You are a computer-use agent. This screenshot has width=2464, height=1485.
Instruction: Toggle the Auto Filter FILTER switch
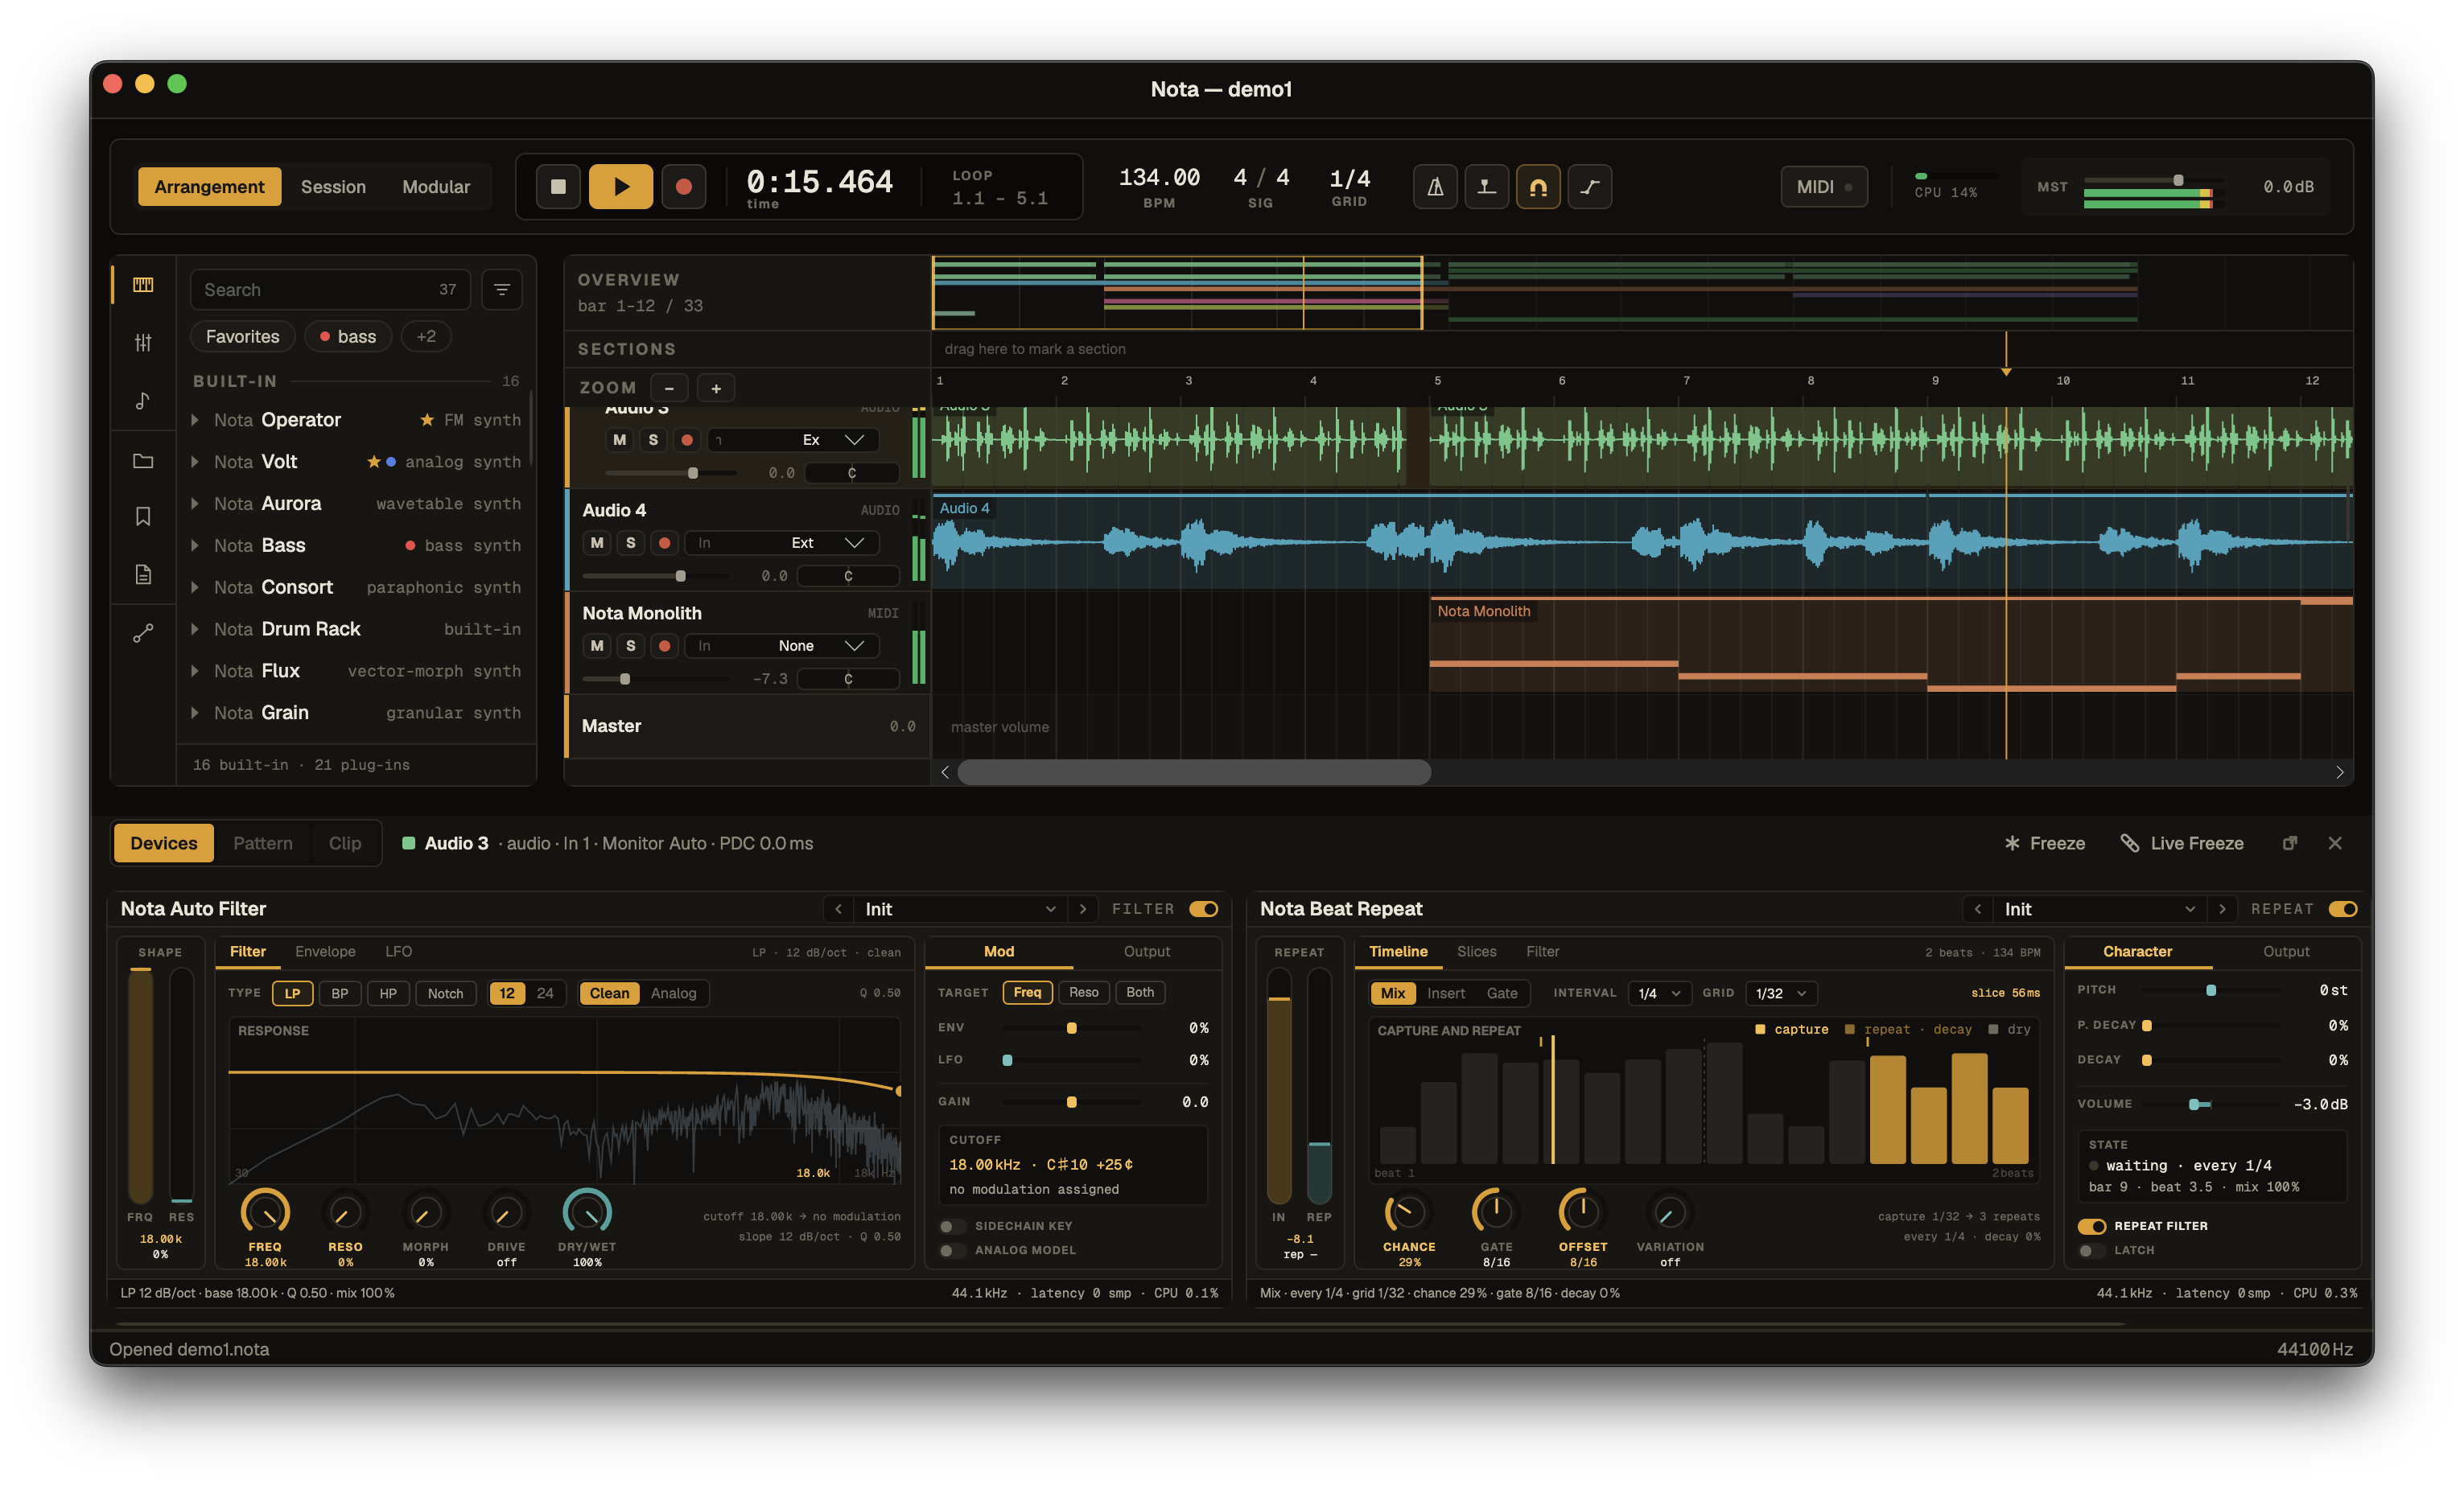coord(1204,909)
